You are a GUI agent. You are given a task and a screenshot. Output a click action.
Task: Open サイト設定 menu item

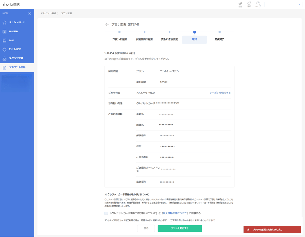click(x=17, y=49)
